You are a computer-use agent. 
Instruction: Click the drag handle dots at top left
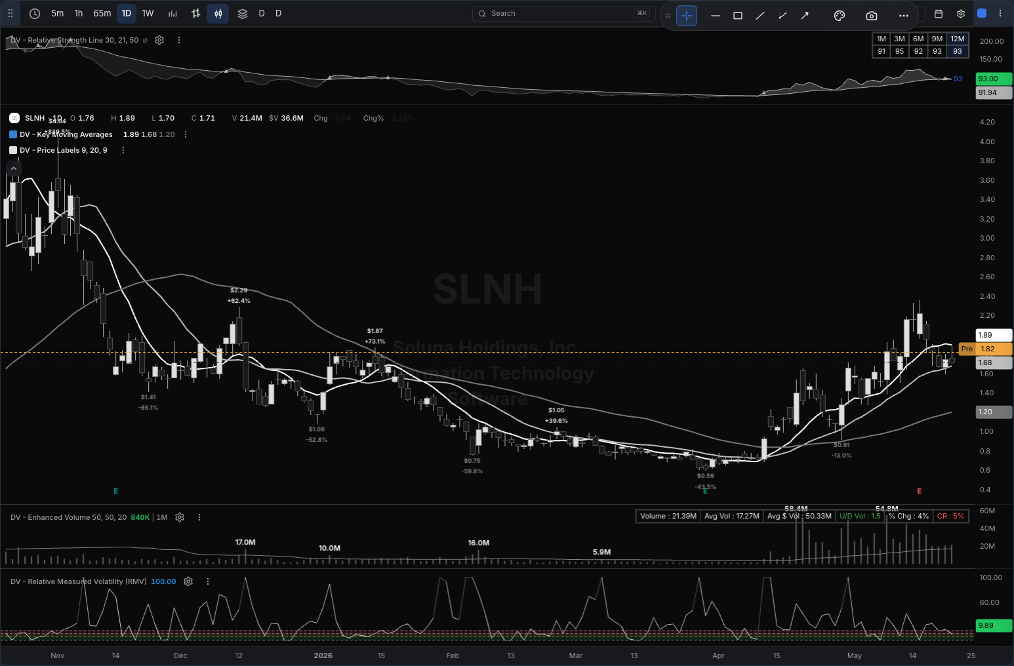[x=10, y=13]
